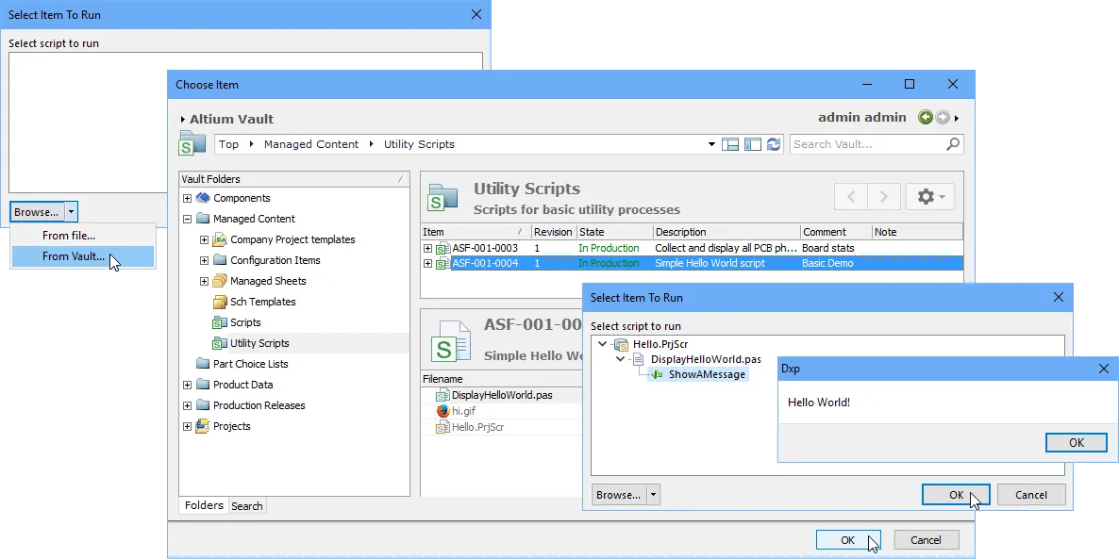This screenshot has width=1119, height=559.
Task: Collapse Hello.PrjScr node in script tree
Action: click(x=602, y=344)
